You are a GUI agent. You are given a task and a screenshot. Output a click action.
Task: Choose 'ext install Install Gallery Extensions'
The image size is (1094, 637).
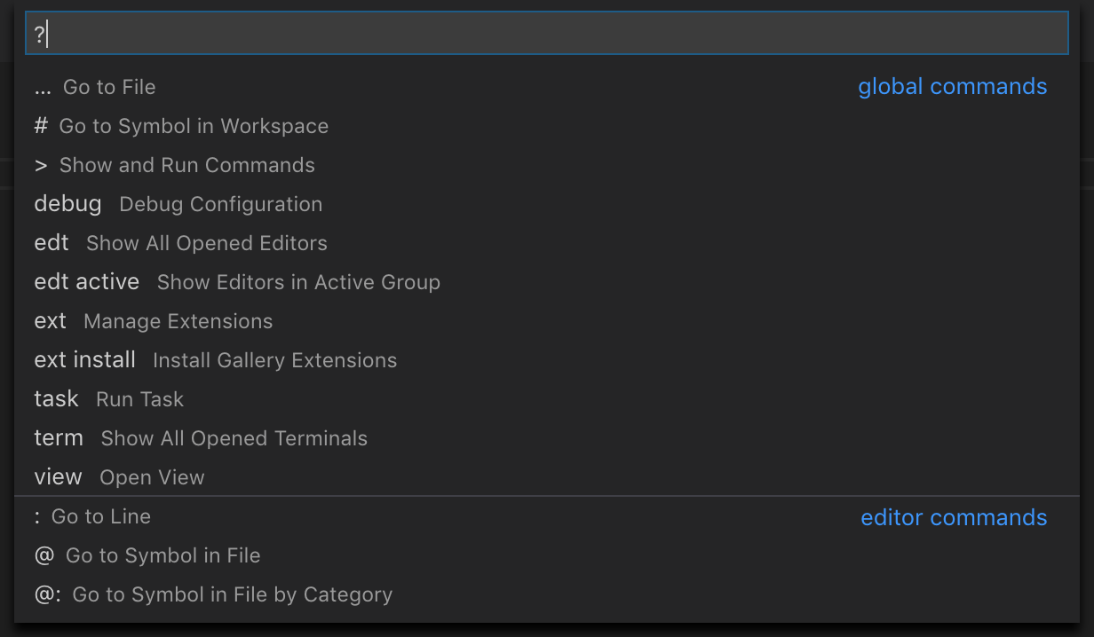547,360
